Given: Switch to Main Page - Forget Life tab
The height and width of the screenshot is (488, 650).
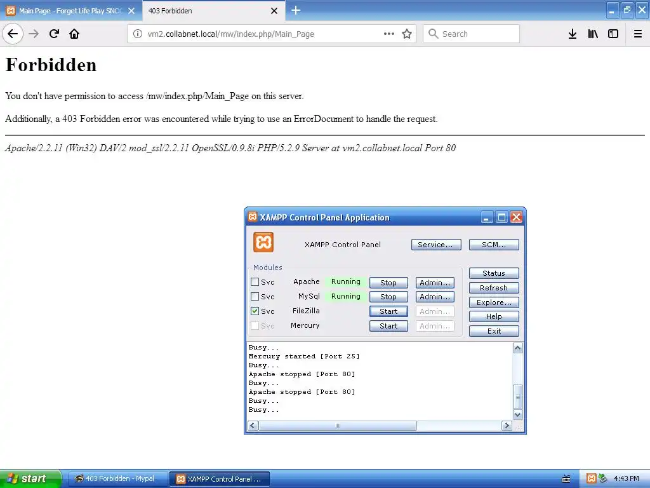Looking at the screenshot, I should 70,11.
